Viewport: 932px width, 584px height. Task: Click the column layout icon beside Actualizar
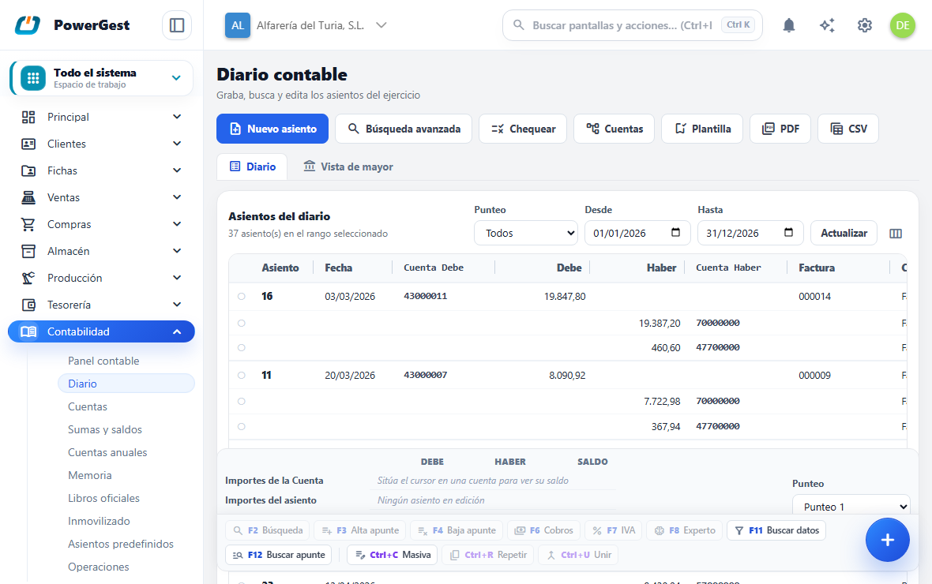tap(896, 234)
